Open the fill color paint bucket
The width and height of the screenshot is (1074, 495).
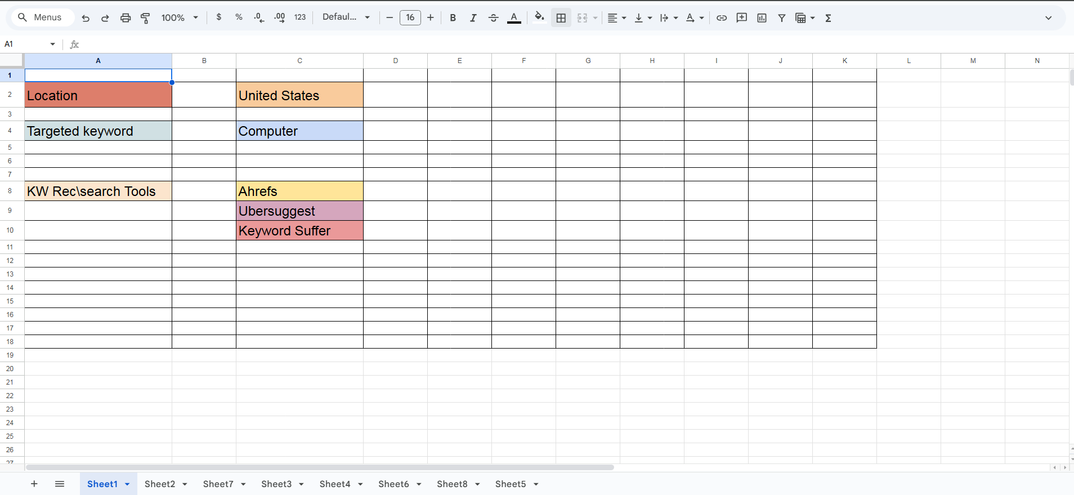[539, 17]
